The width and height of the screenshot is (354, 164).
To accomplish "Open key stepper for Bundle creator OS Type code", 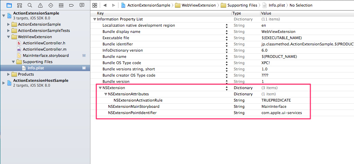I will [x=227, y=76].
